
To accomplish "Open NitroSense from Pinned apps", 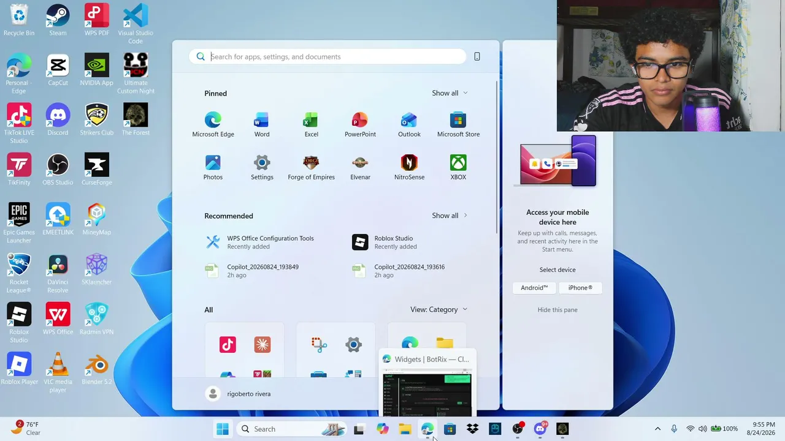I will click(409, 168).
